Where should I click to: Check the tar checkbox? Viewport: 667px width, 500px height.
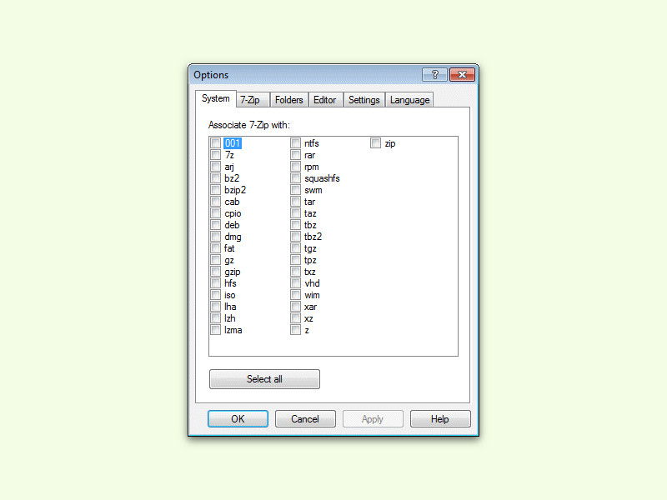(x=296, y=202)
